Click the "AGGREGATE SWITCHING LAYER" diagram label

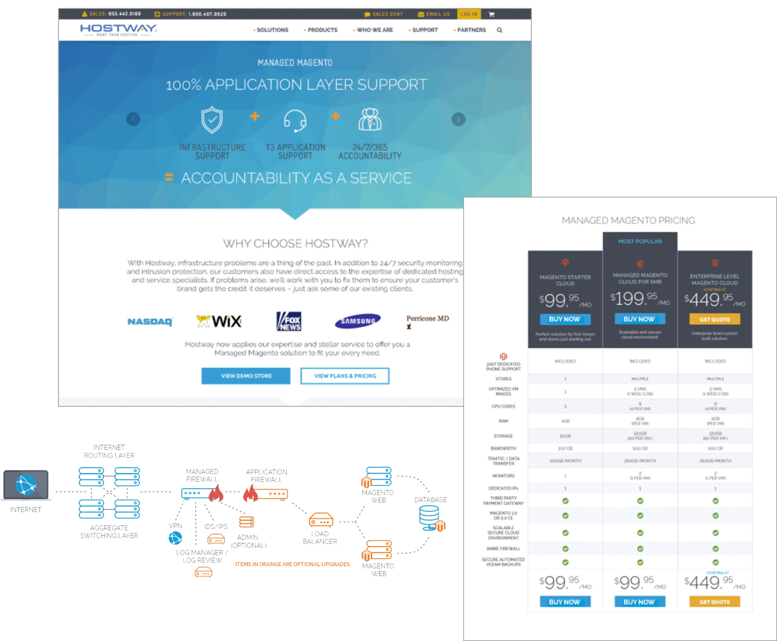[109, 532]
